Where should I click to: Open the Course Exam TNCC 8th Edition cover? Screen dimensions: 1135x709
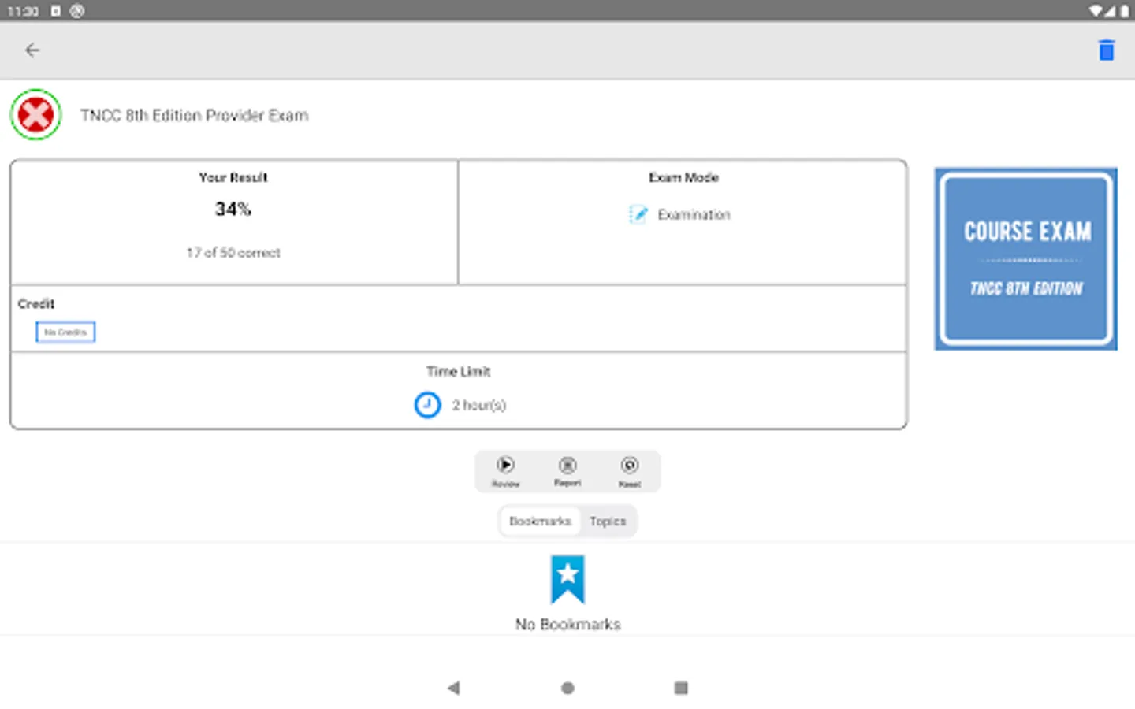click(1026, 259)
